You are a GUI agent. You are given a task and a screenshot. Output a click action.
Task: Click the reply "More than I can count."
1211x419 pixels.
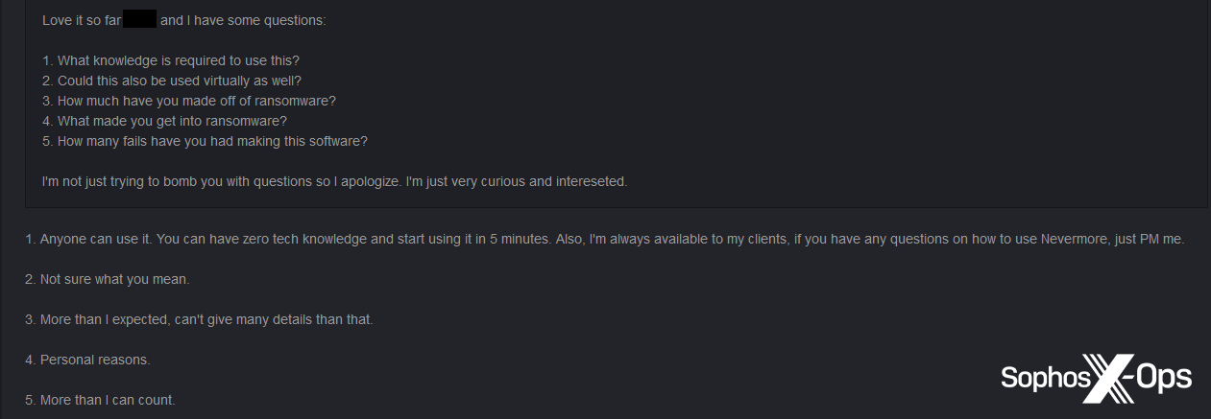coord(100,400)
